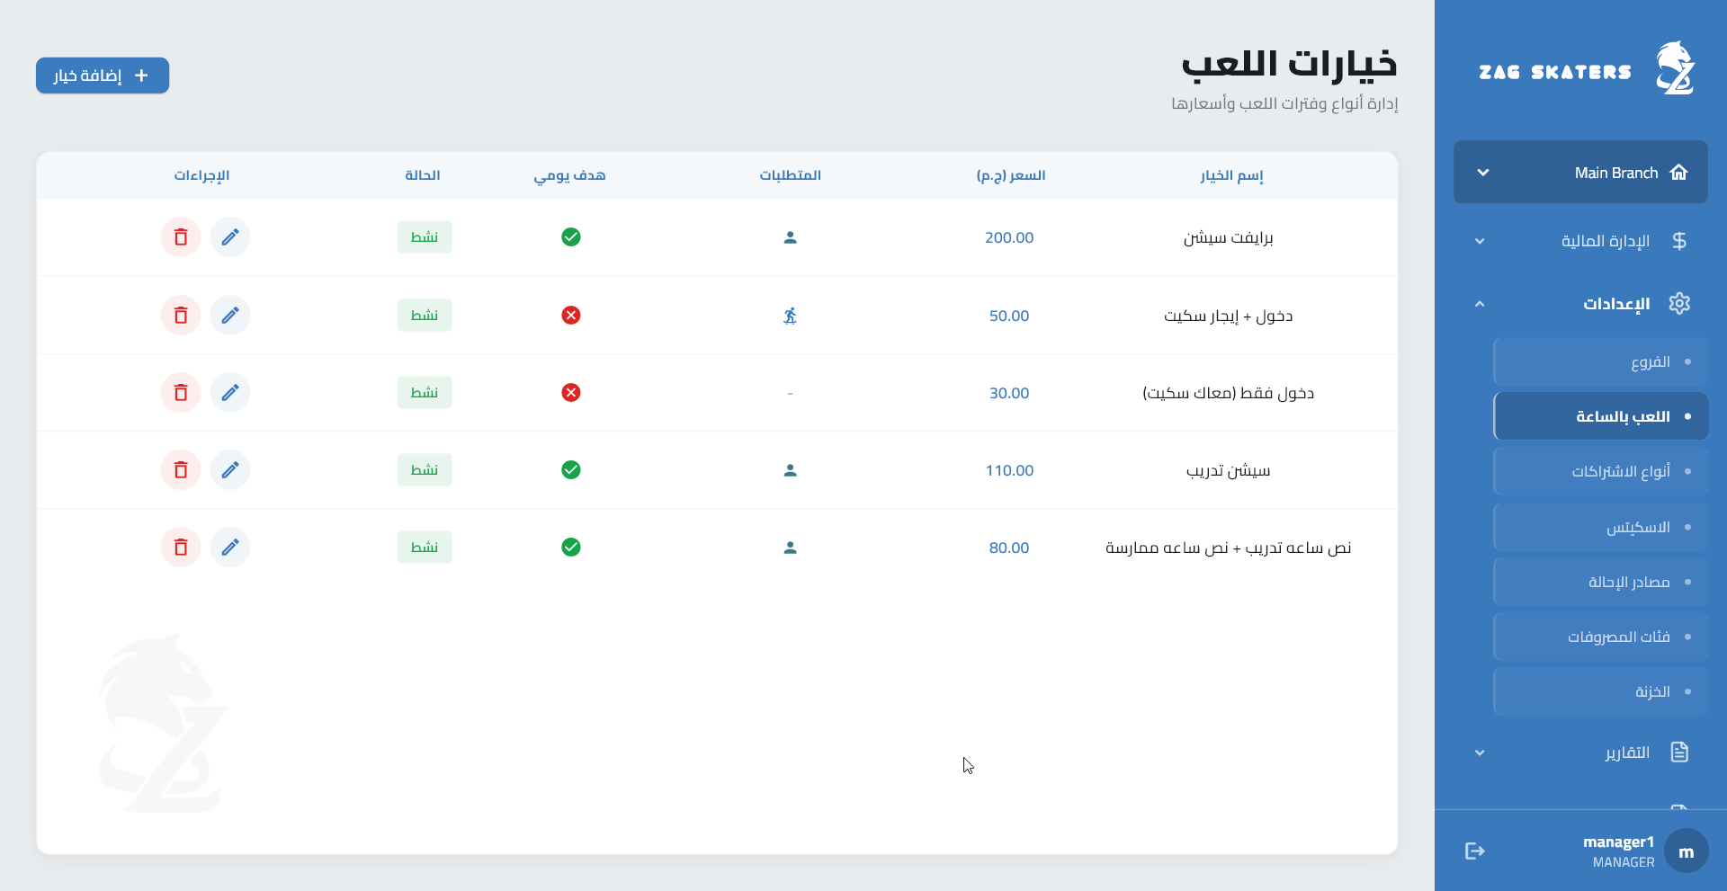
Task: Click the manager1 username text
Action: coord(1618,842)
